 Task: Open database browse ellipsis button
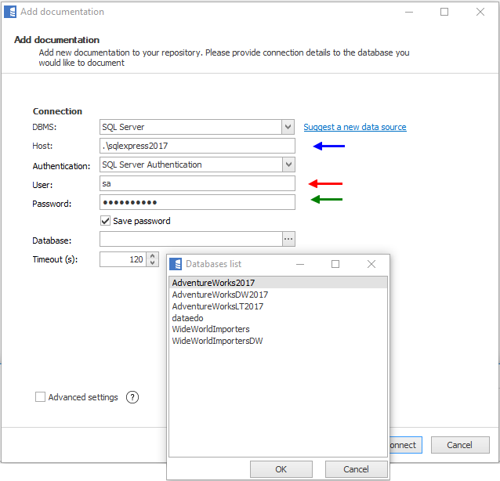tap(288, 239)
